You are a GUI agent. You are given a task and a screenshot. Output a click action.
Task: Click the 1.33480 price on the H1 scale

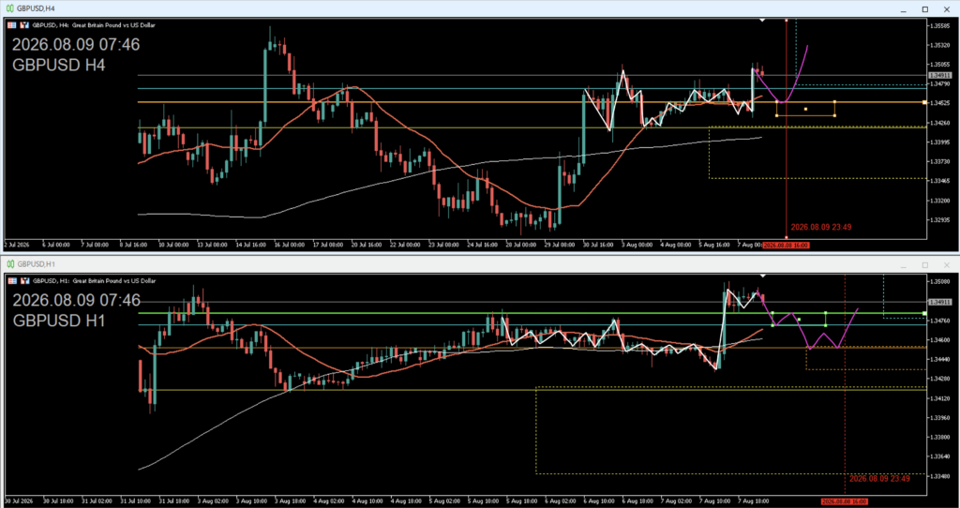click(x=940, y=476)
